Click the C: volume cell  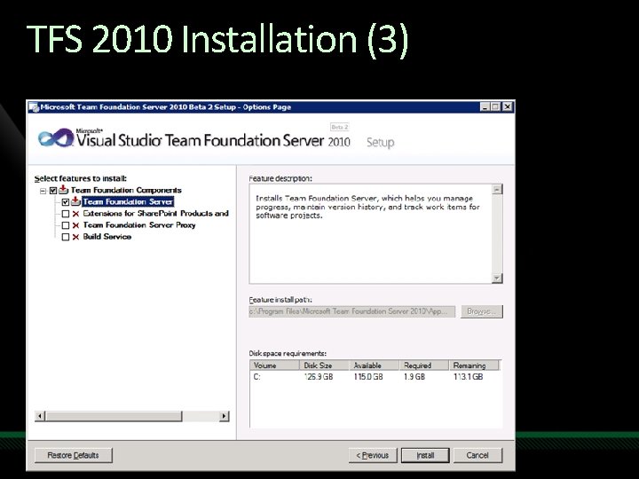[257, 377]
